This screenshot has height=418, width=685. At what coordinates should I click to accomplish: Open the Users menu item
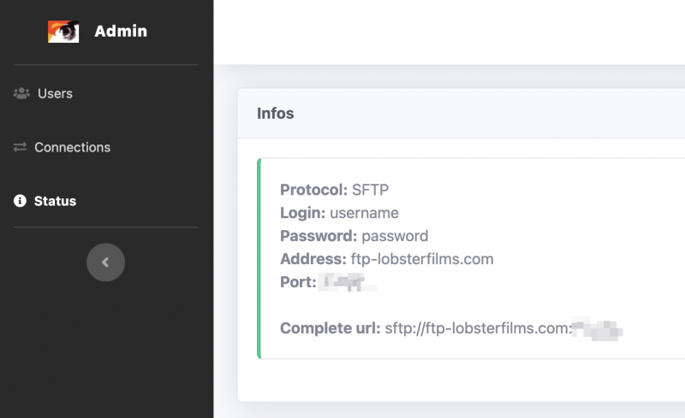pos(55,93)
